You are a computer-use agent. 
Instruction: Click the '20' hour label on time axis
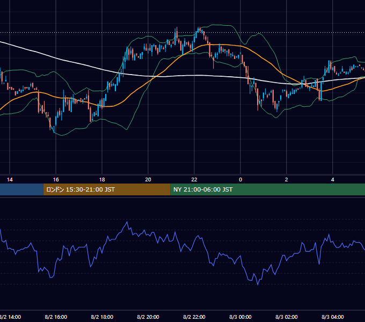(148, 180)
